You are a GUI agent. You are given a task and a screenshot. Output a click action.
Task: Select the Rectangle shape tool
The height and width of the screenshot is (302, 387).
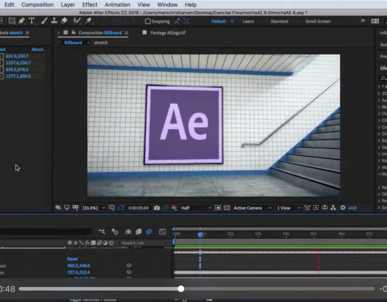(12, 21)
